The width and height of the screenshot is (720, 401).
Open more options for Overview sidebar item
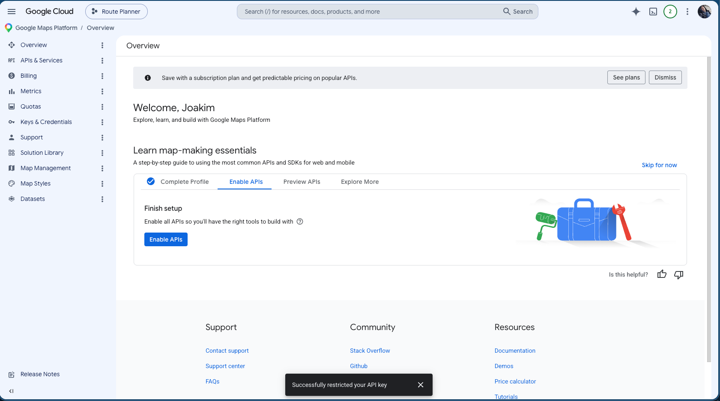pyautogui.click(x=102, y=45)
